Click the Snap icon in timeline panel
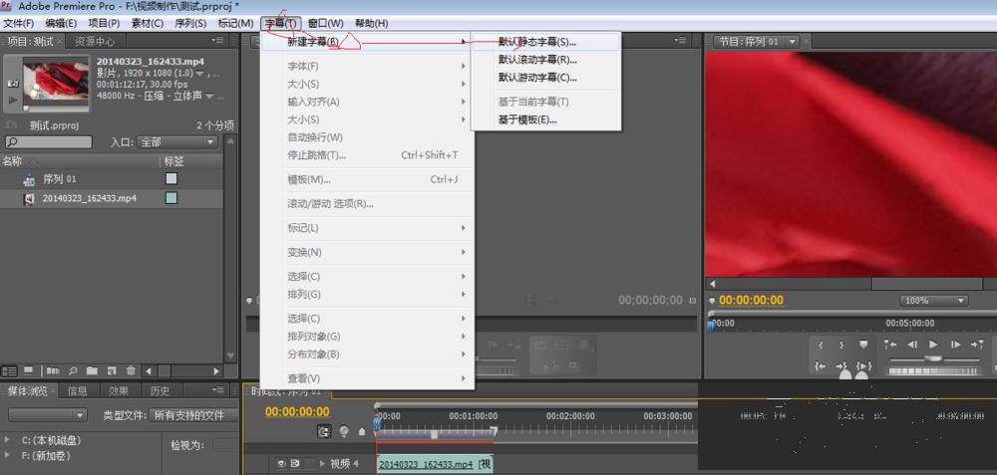Viewport: 997px width, 475px height. (325, 431)
